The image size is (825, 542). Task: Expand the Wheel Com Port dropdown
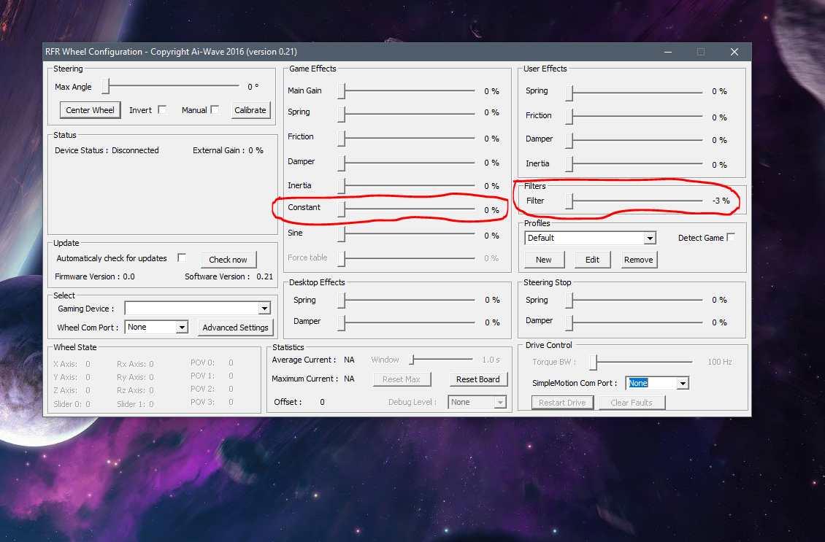(182, 328)
